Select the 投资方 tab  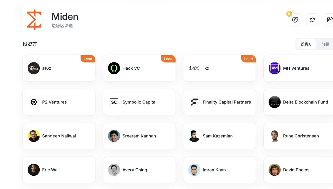(306, 44)
